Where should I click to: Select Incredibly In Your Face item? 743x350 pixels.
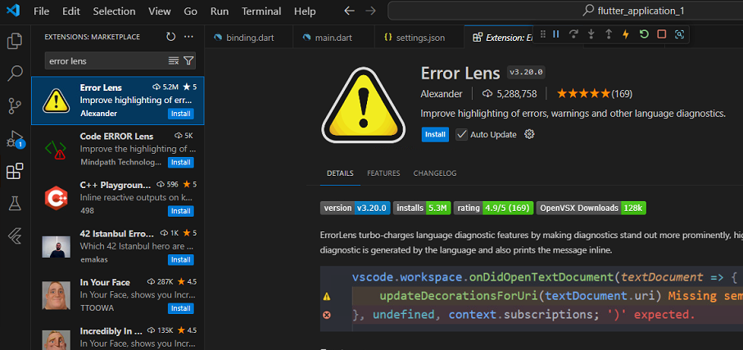tap(117, 334)
